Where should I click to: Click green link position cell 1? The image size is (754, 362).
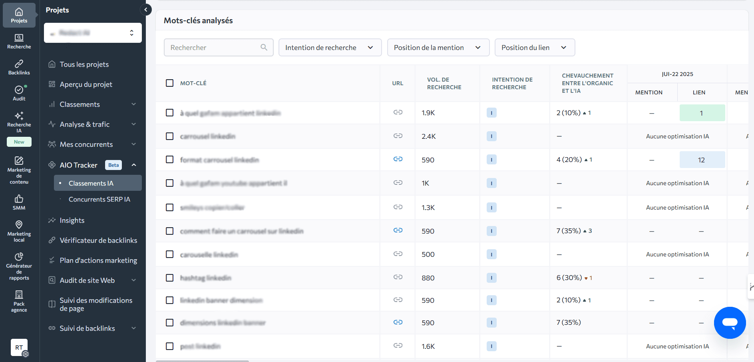pos(702,113)
